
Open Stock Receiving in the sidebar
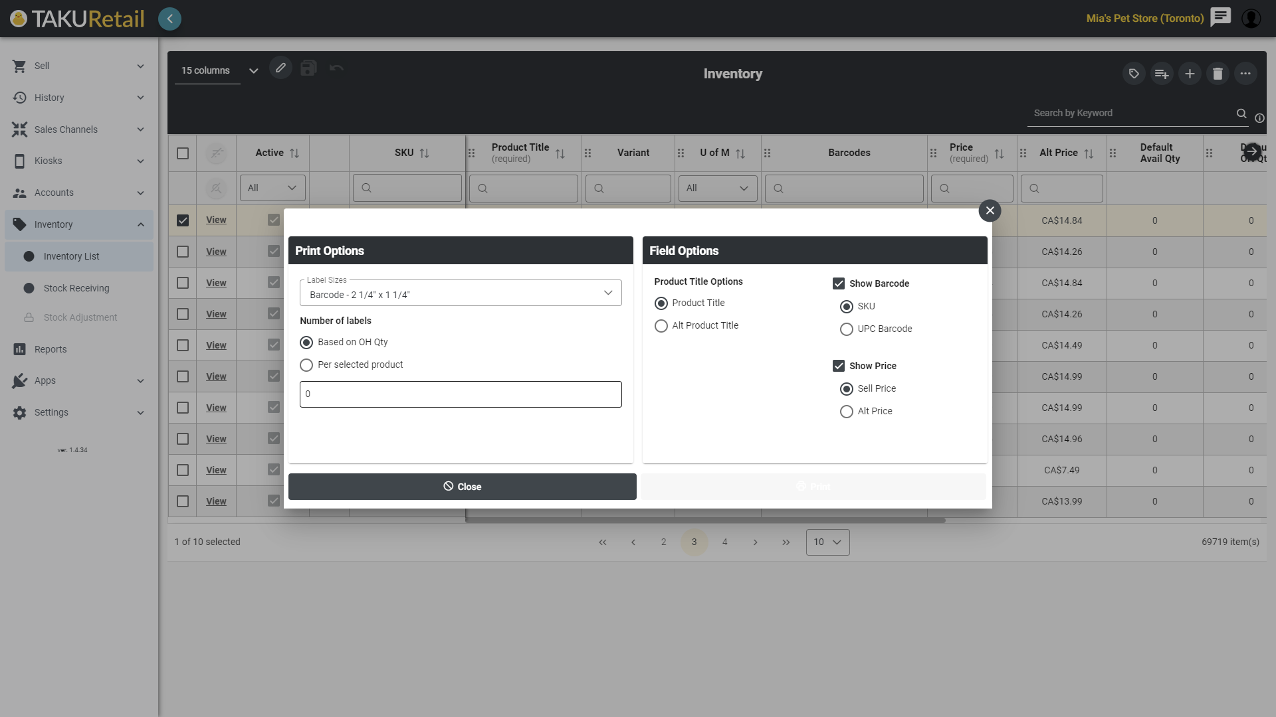(x=76, y=288)
